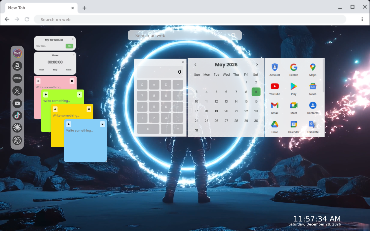Launch the X (Twitter) sidebar shortcut
This screenshot has height=231, width=370.
point(17,91)
